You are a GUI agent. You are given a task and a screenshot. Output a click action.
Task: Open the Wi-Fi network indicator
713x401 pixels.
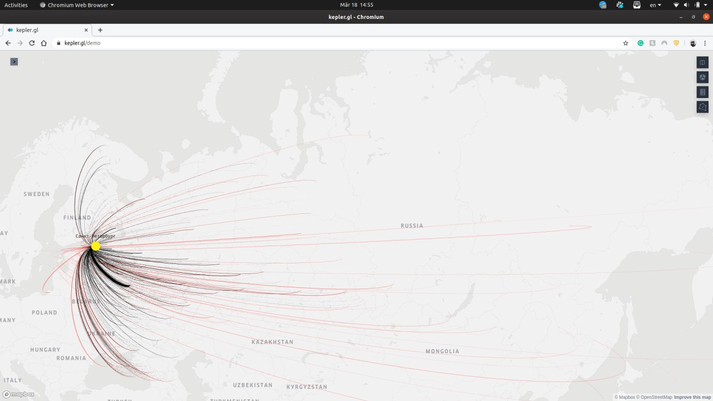pyautogui.click(x=676, y=5)
